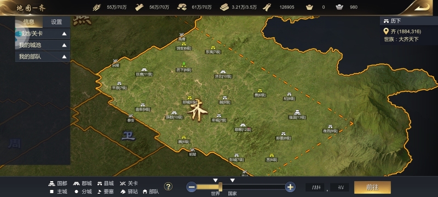Click the zoom slider handle
This screenshot has height=197, width=438.
221,187
